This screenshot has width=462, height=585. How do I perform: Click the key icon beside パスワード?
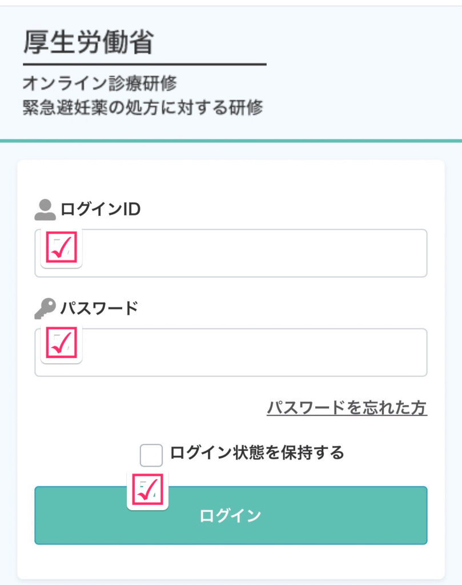45,308
